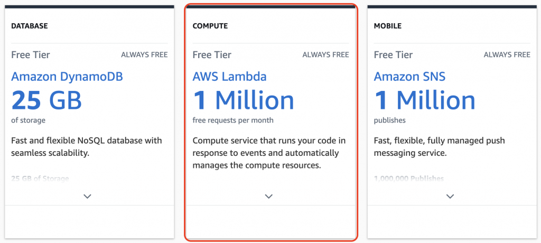The image size is (541, 243).
Task: Expand the AWS Lambda card chevron
Action: coord(269,196)
